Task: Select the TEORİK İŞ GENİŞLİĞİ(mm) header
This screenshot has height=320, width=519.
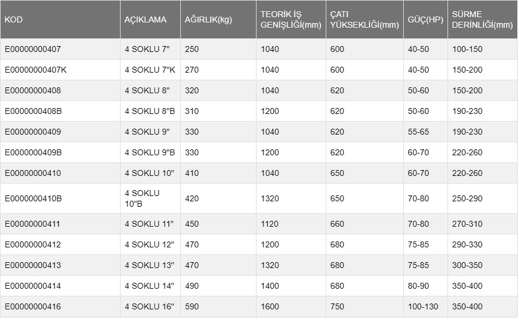Action: tap(290, 19)
